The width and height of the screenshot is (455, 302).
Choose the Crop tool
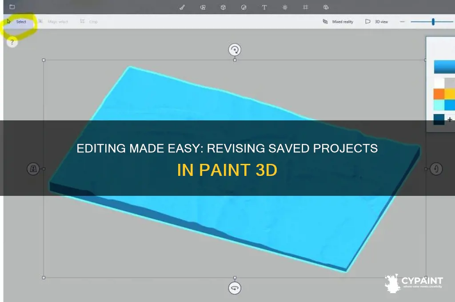(x=89, y=22)
